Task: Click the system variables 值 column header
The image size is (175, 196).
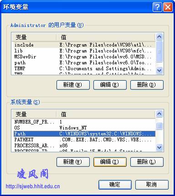Action: click(x=106, y=114)
